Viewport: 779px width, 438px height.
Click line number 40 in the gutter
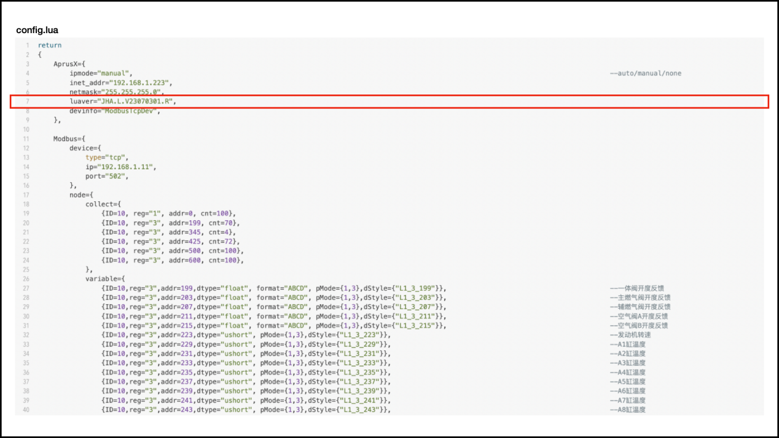click(26, 410)
